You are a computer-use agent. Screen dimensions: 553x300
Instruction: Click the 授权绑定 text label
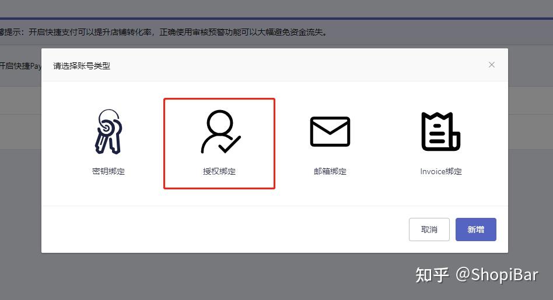[219, 171]
